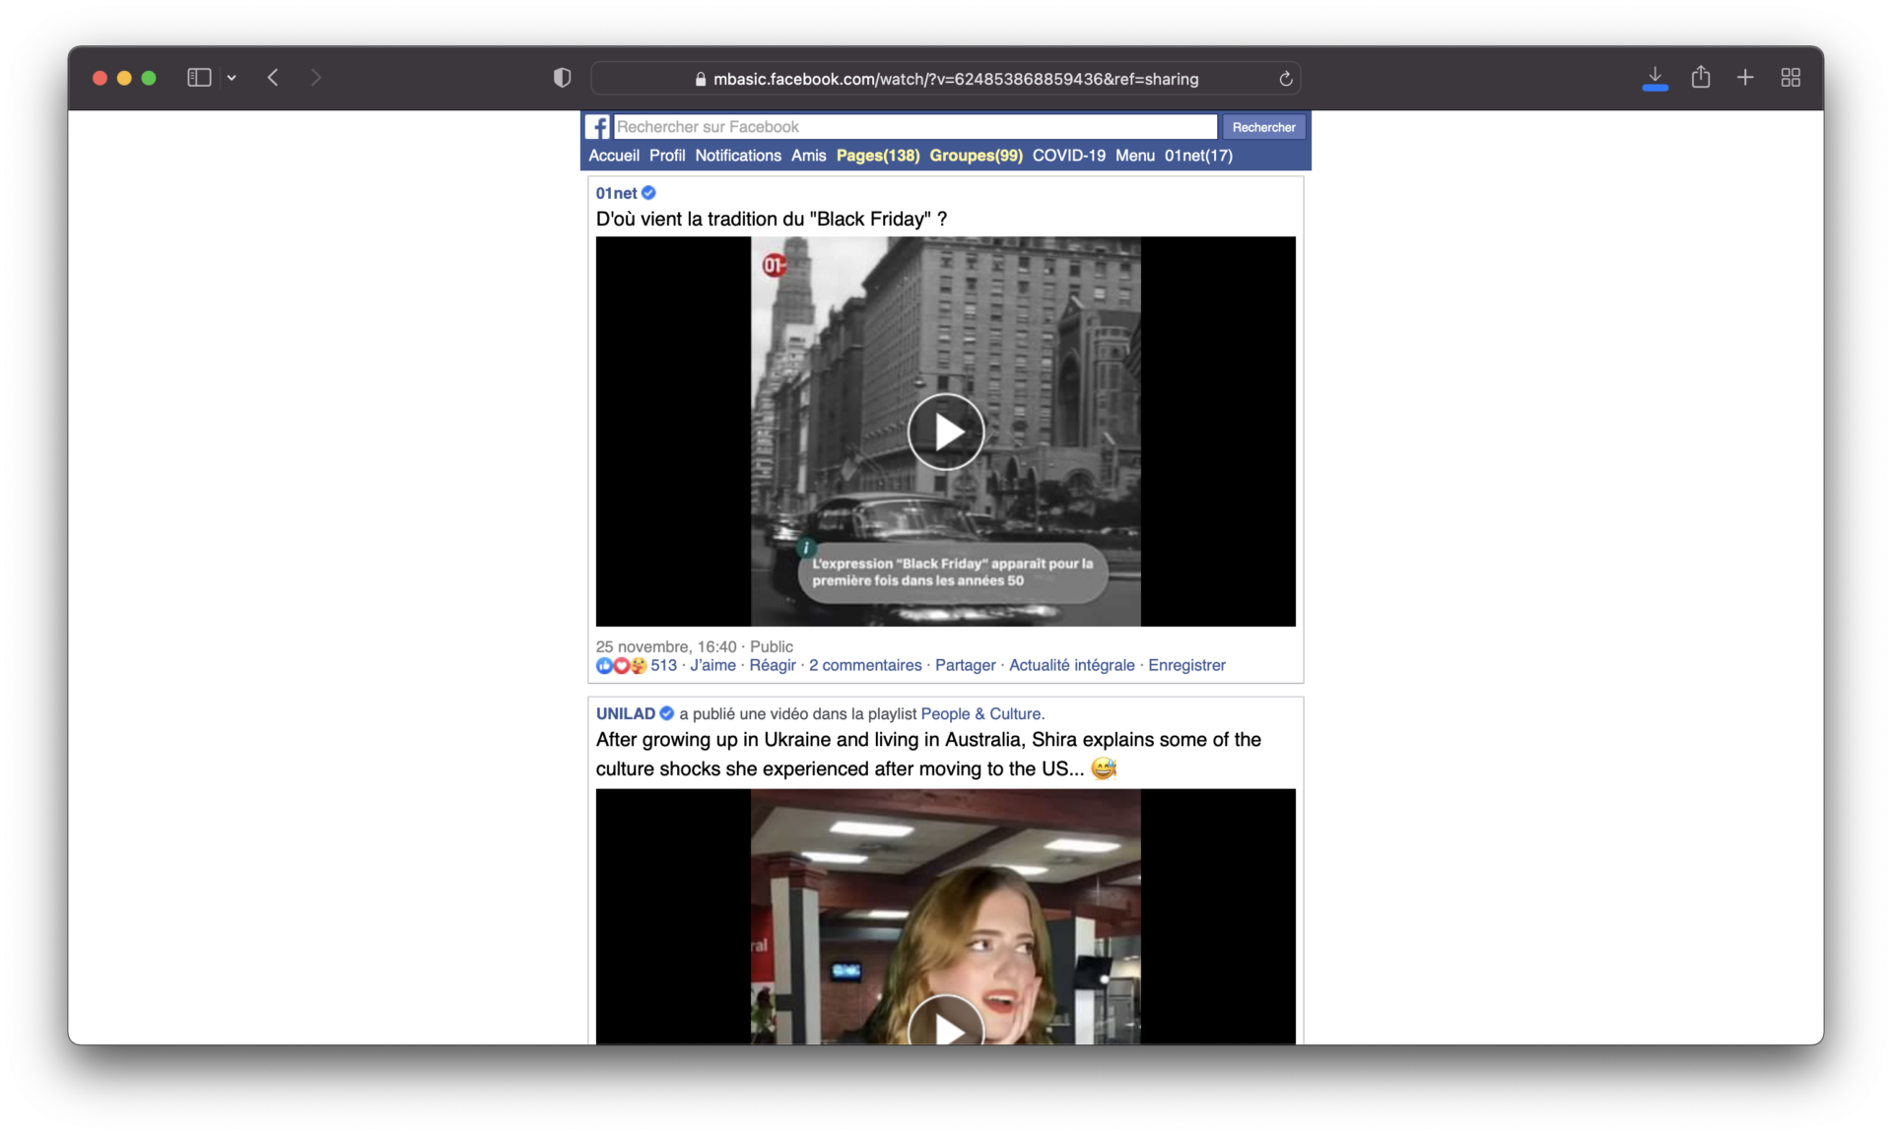Click the address bar URL field
Viewport: 1892px width, 1135px height.
point(945,79)
